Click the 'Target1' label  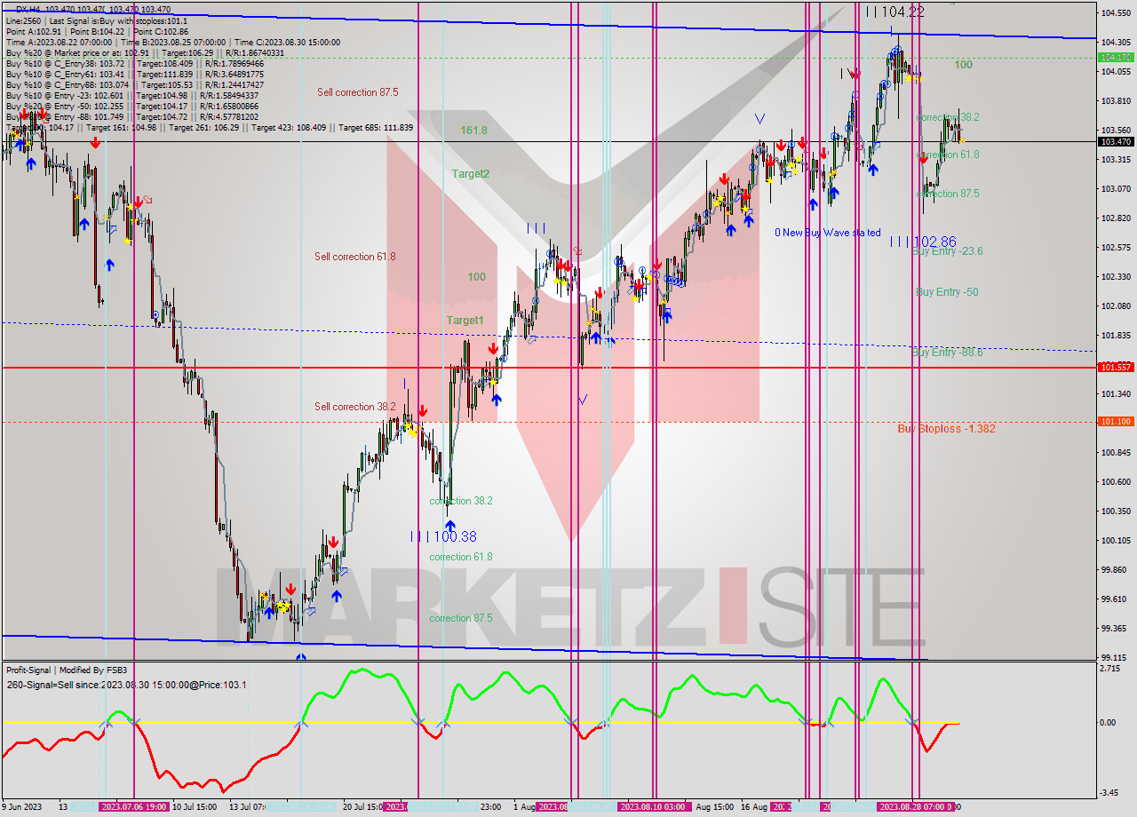465,320
